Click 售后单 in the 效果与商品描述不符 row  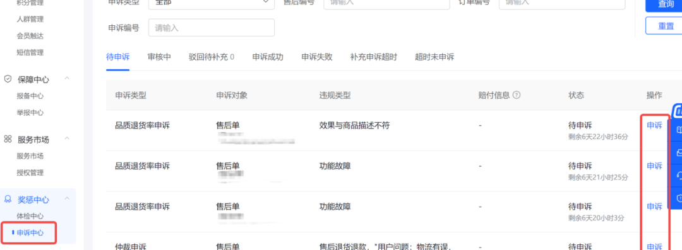click(228, 125)
